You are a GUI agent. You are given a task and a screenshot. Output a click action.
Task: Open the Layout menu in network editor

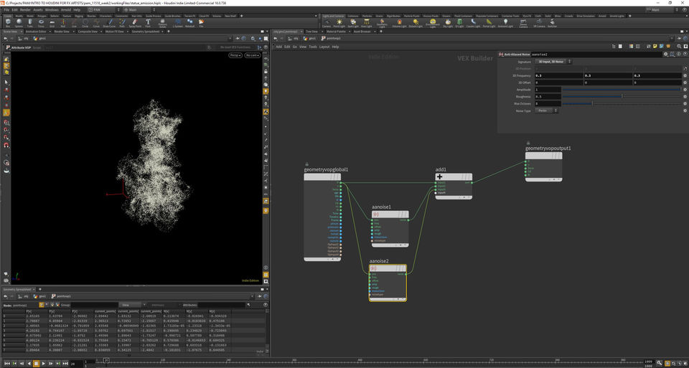324,47
